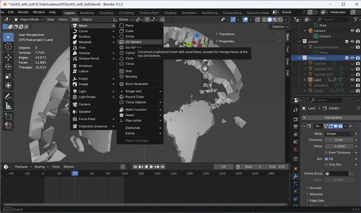
Task: Hide the Camera collection with eye icon
Action: (x=352, y=31)
